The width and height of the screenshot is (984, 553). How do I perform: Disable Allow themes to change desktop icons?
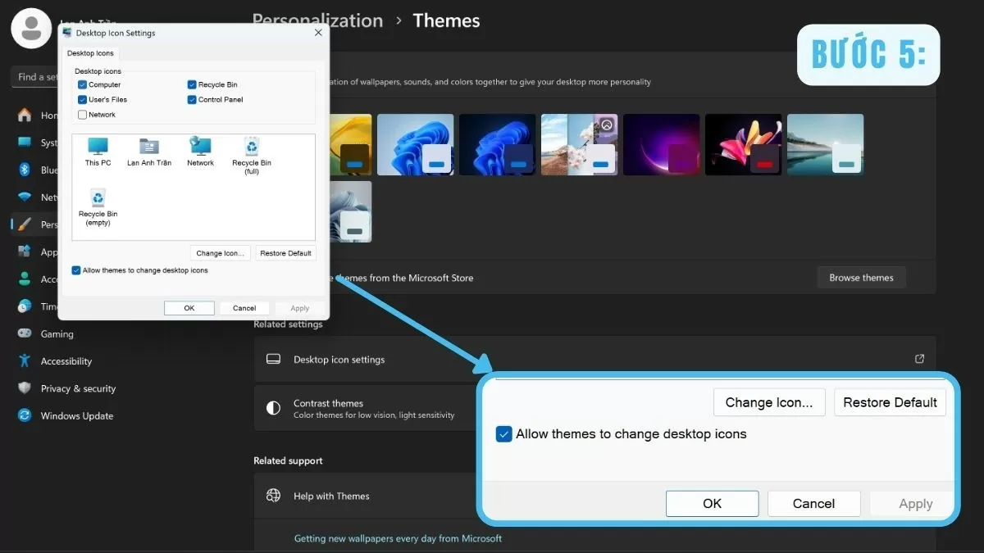coord(75,270)
